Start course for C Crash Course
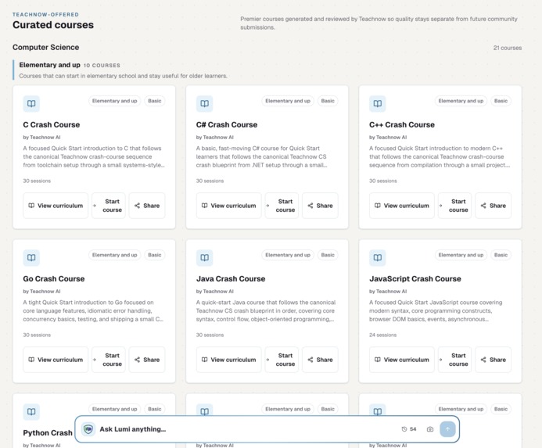542x448 pixels. [x=109, y=206]
